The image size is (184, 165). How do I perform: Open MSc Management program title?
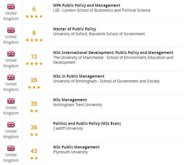click(x=70, y=100)
